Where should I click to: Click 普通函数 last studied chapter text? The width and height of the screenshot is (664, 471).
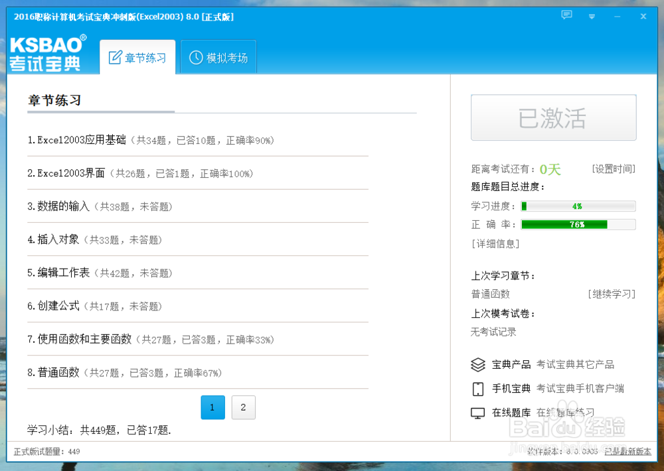[x=491, y=294]
